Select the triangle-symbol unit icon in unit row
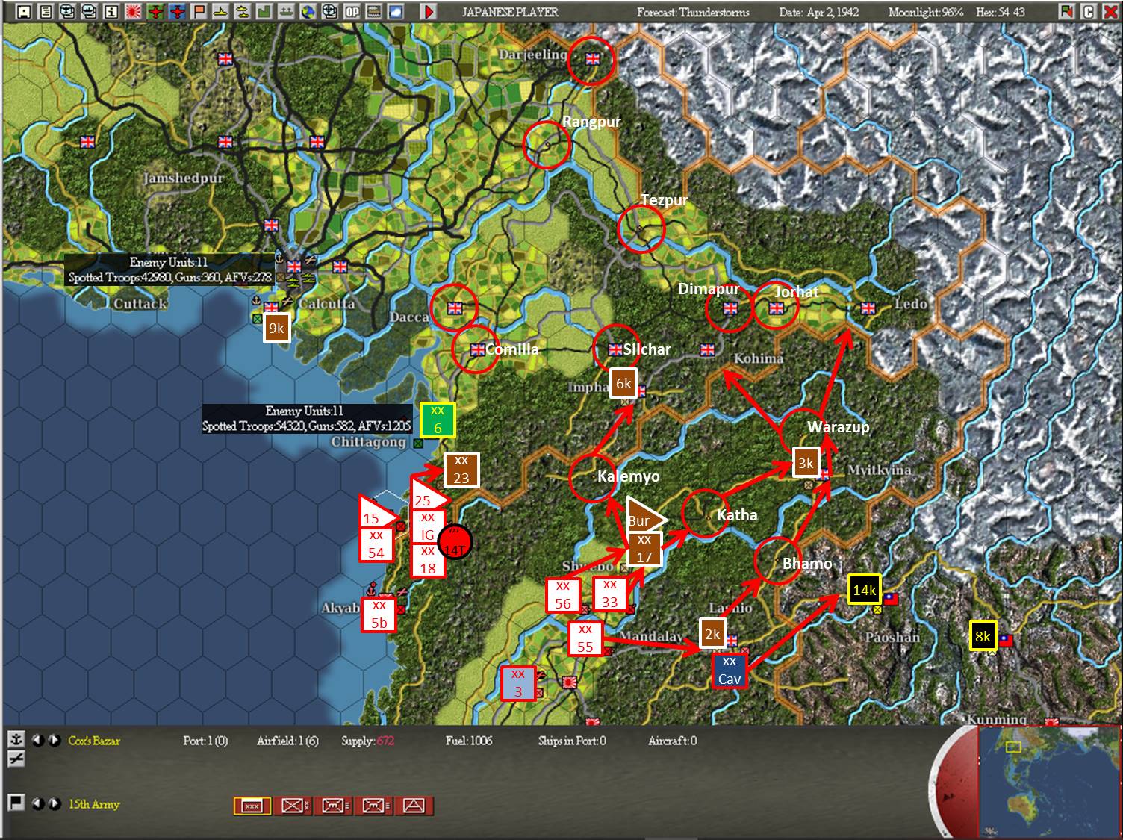 click(414, 806)
